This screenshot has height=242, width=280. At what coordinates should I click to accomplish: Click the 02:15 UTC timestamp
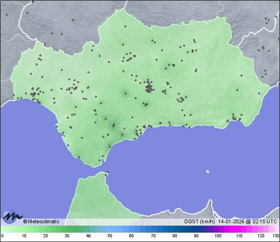pos(265,221)
